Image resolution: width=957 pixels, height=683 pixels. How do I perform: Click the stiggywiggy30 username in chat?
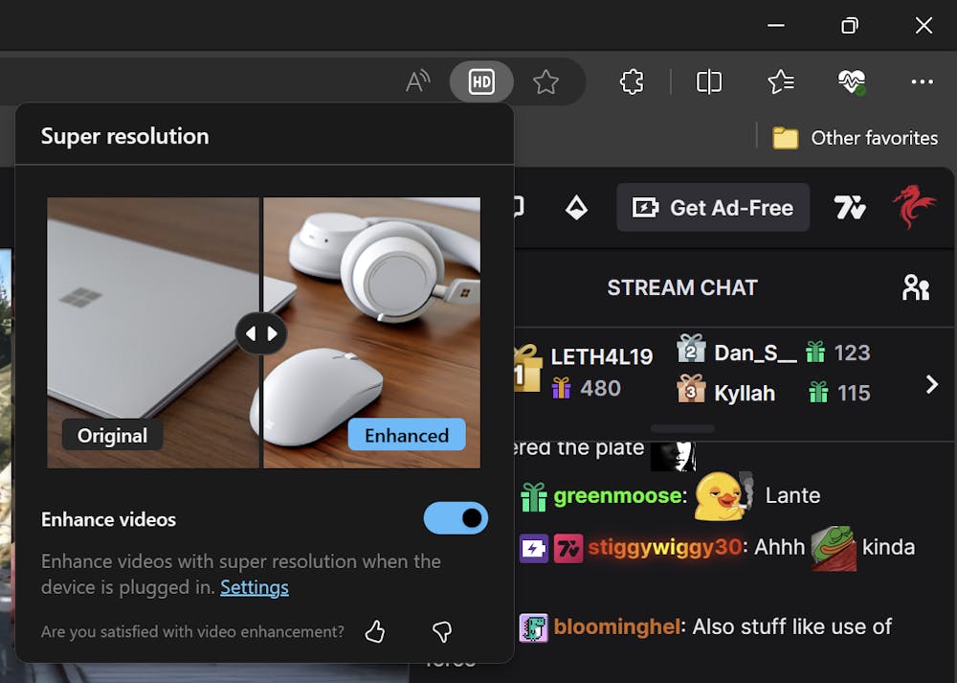tap(666, 547)
